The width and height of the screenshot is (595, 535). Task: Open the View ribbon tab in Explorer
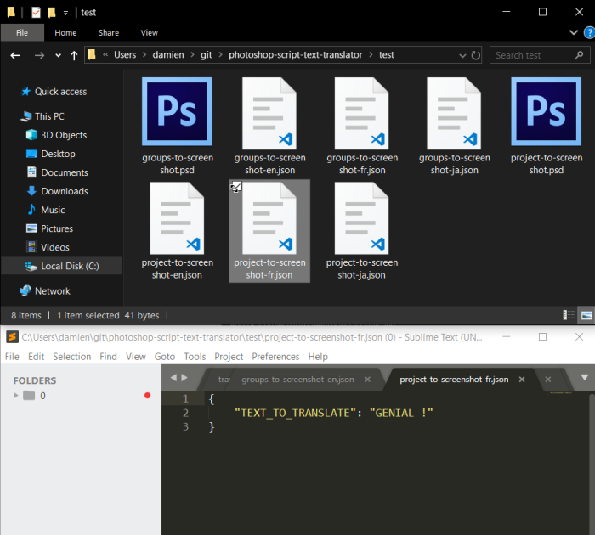tap(149, 32)
